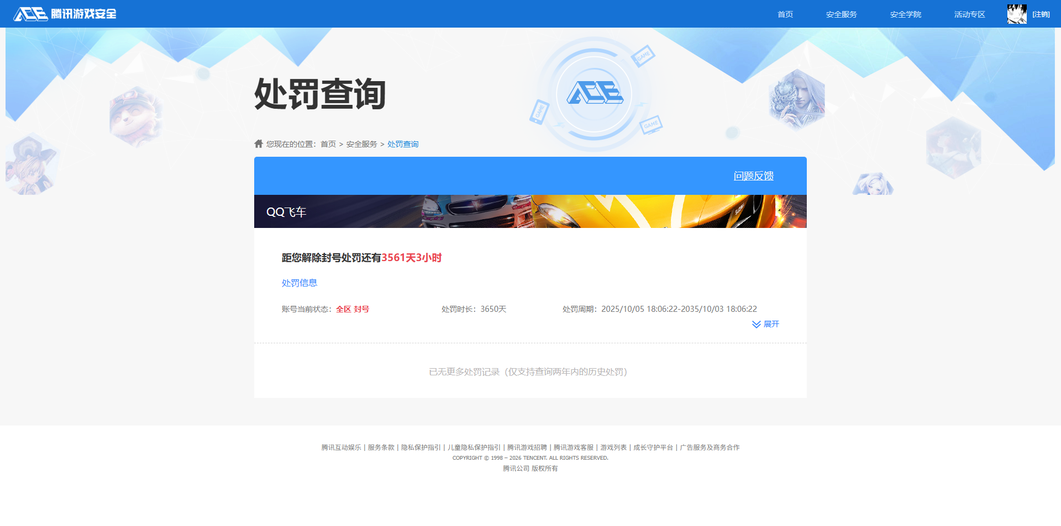Switch to the 首页 menu item
This screenshot has width=1061, height=526.
point(785,14)
